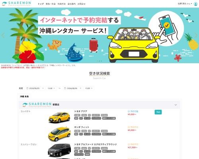199x159 pixels.
Task: Select the middle carousel indicator dot
Action: coord(99,61)
